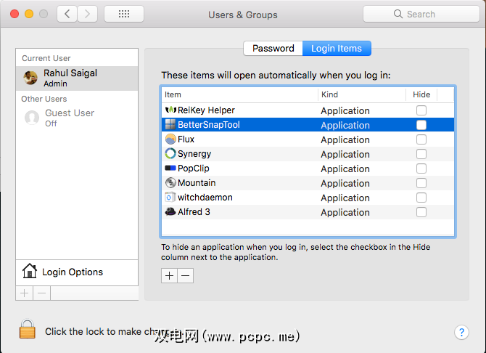The width and height of the screenshot is (486, 353).
Task: Select the Login Options house icon
Action: click(x=30, y=272)
